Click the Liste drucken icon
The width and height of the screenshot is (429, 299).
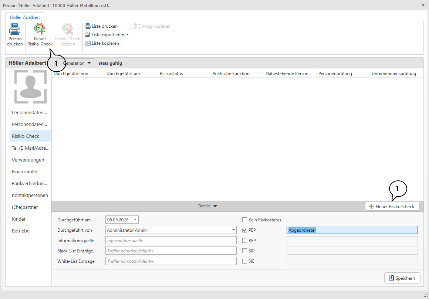tap(88, 26)
